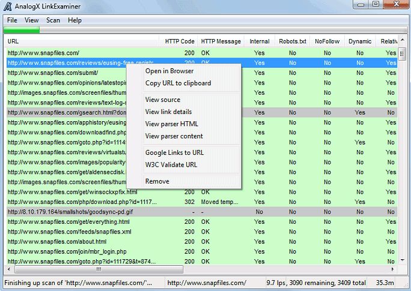Choose Open in Browser from context menu

point(192,71)
